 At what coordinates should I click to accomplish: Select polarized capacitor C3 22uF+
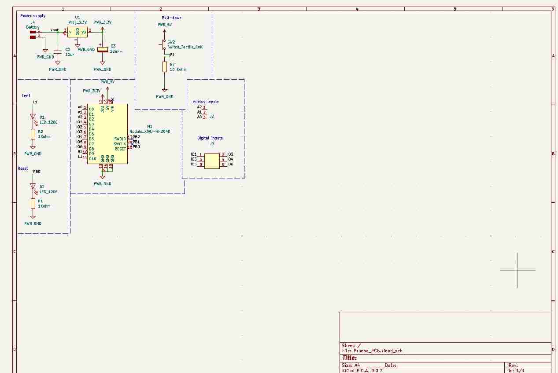tap(103, 49)
